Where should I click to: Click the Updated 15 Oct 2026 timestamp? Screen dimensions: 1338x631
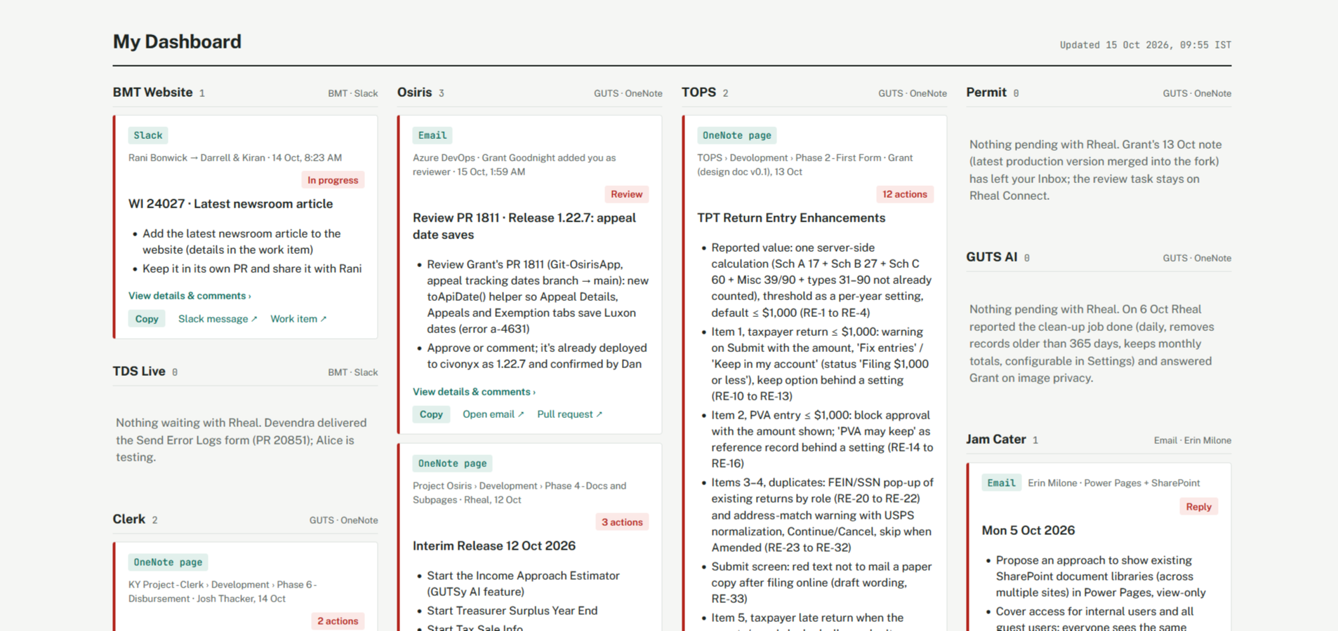pyautogui.click(x=1146, y=45)
